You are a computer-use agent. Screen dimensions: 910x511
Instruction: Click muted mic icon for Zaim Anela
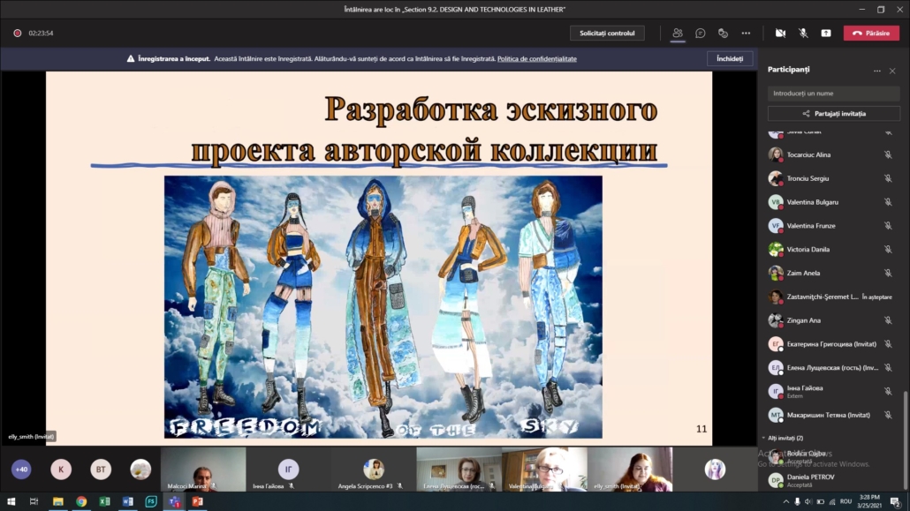click(888, 273)
